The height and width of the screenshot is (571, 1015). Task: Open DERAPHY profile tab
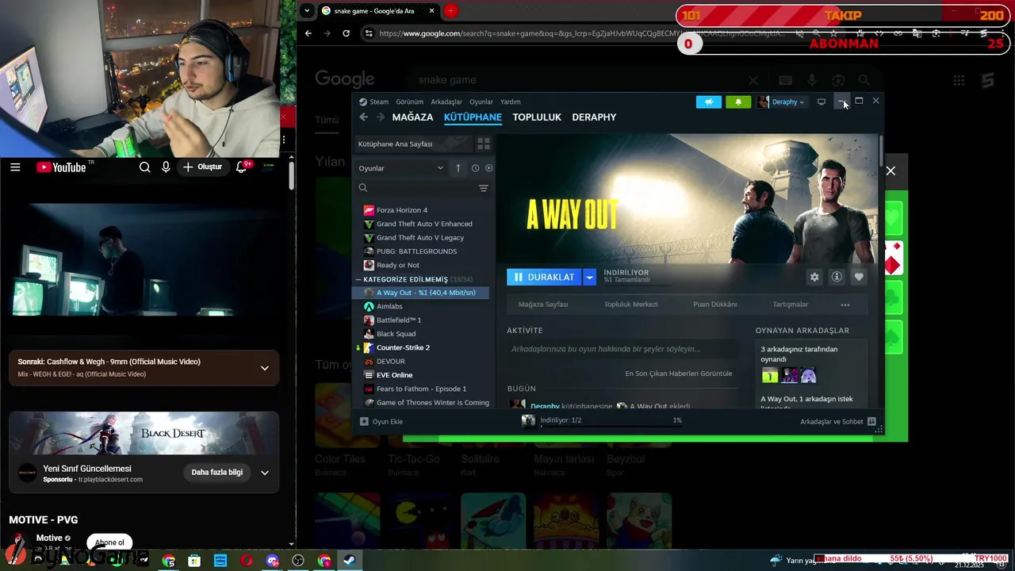(x=594, y=117)
